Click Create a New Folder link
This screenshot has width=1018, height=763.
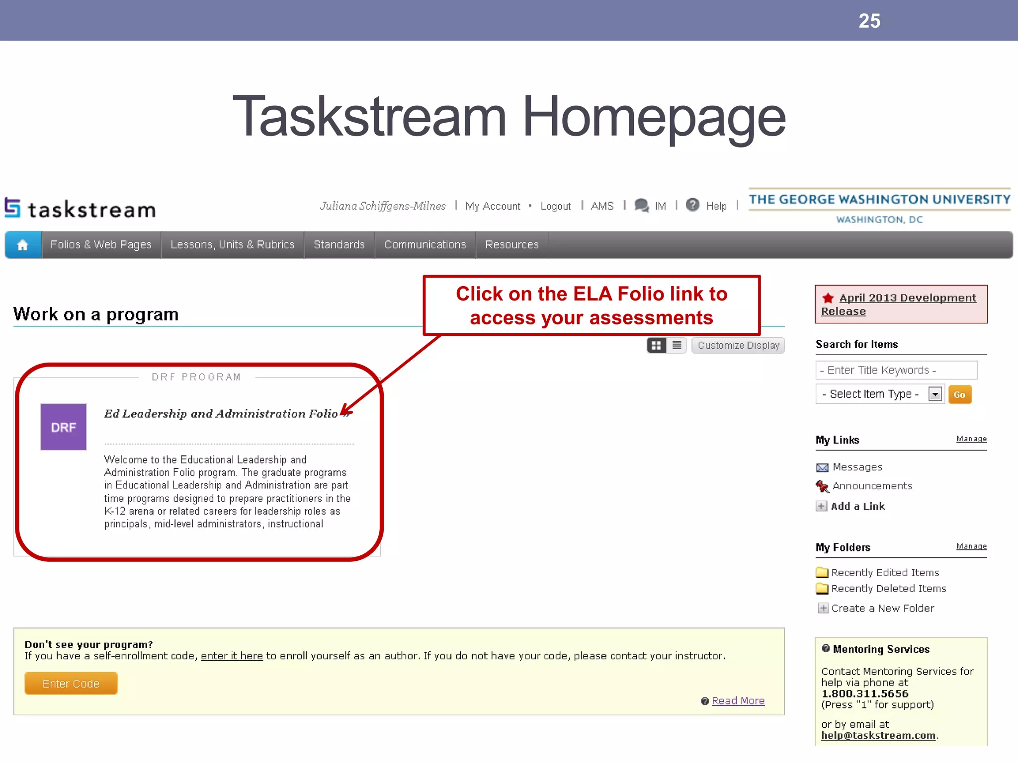883,608
